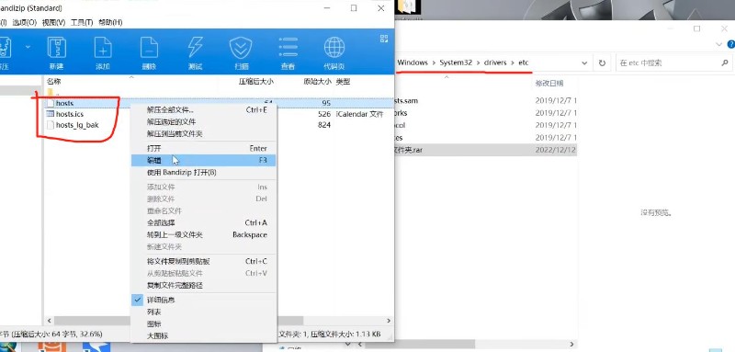
Task: Sort by 压缩后大小 column header
Action: coord(256,82)
